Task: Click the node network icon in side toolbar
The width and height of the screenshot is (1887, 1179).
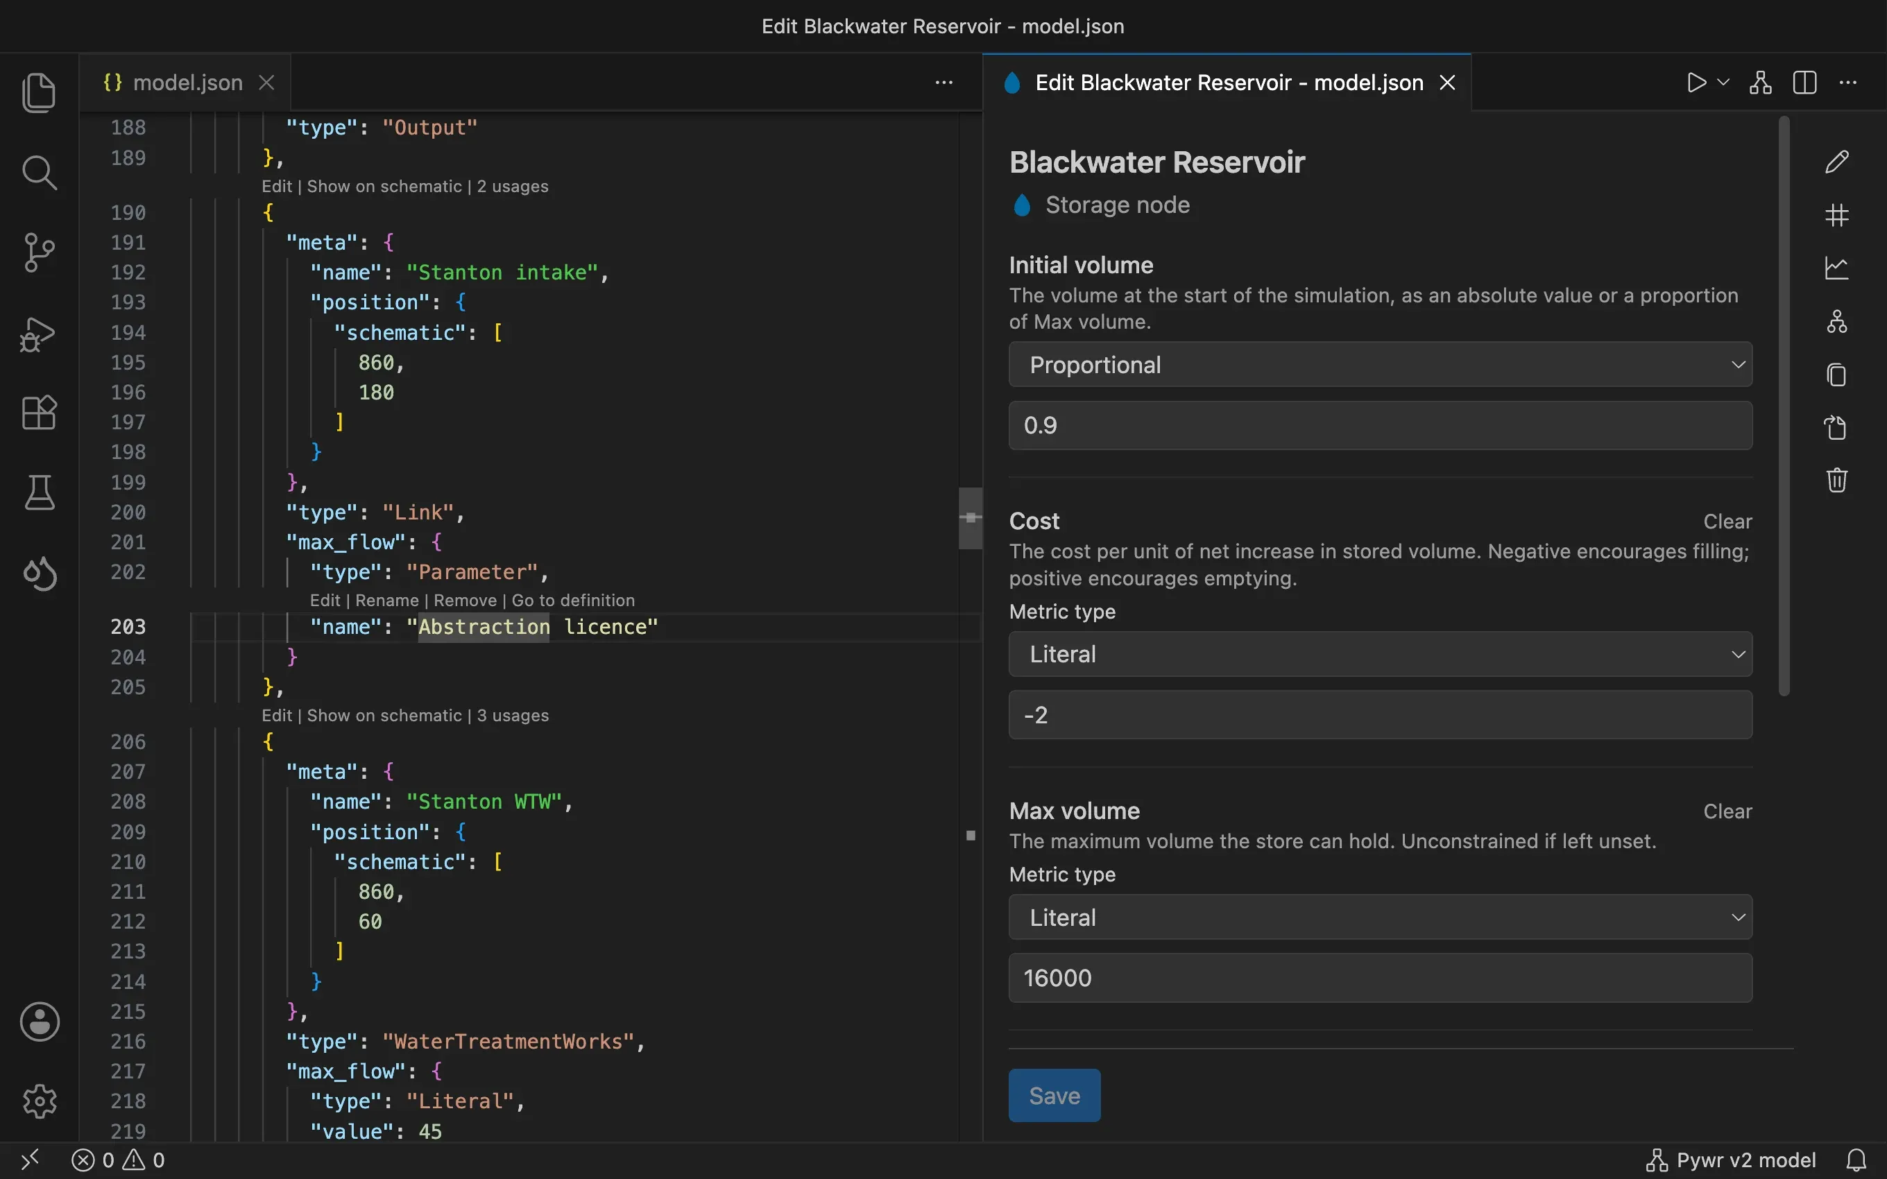Action: [x=1836, y=321]
